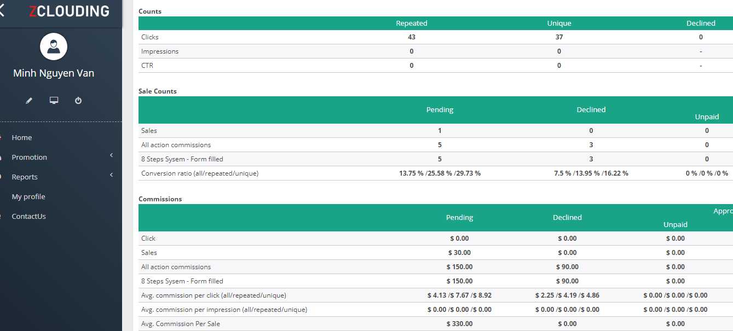The height and width of the screenshot is (331, 733).
Task: Open Home in the sidebar
Action: point(22,138)
